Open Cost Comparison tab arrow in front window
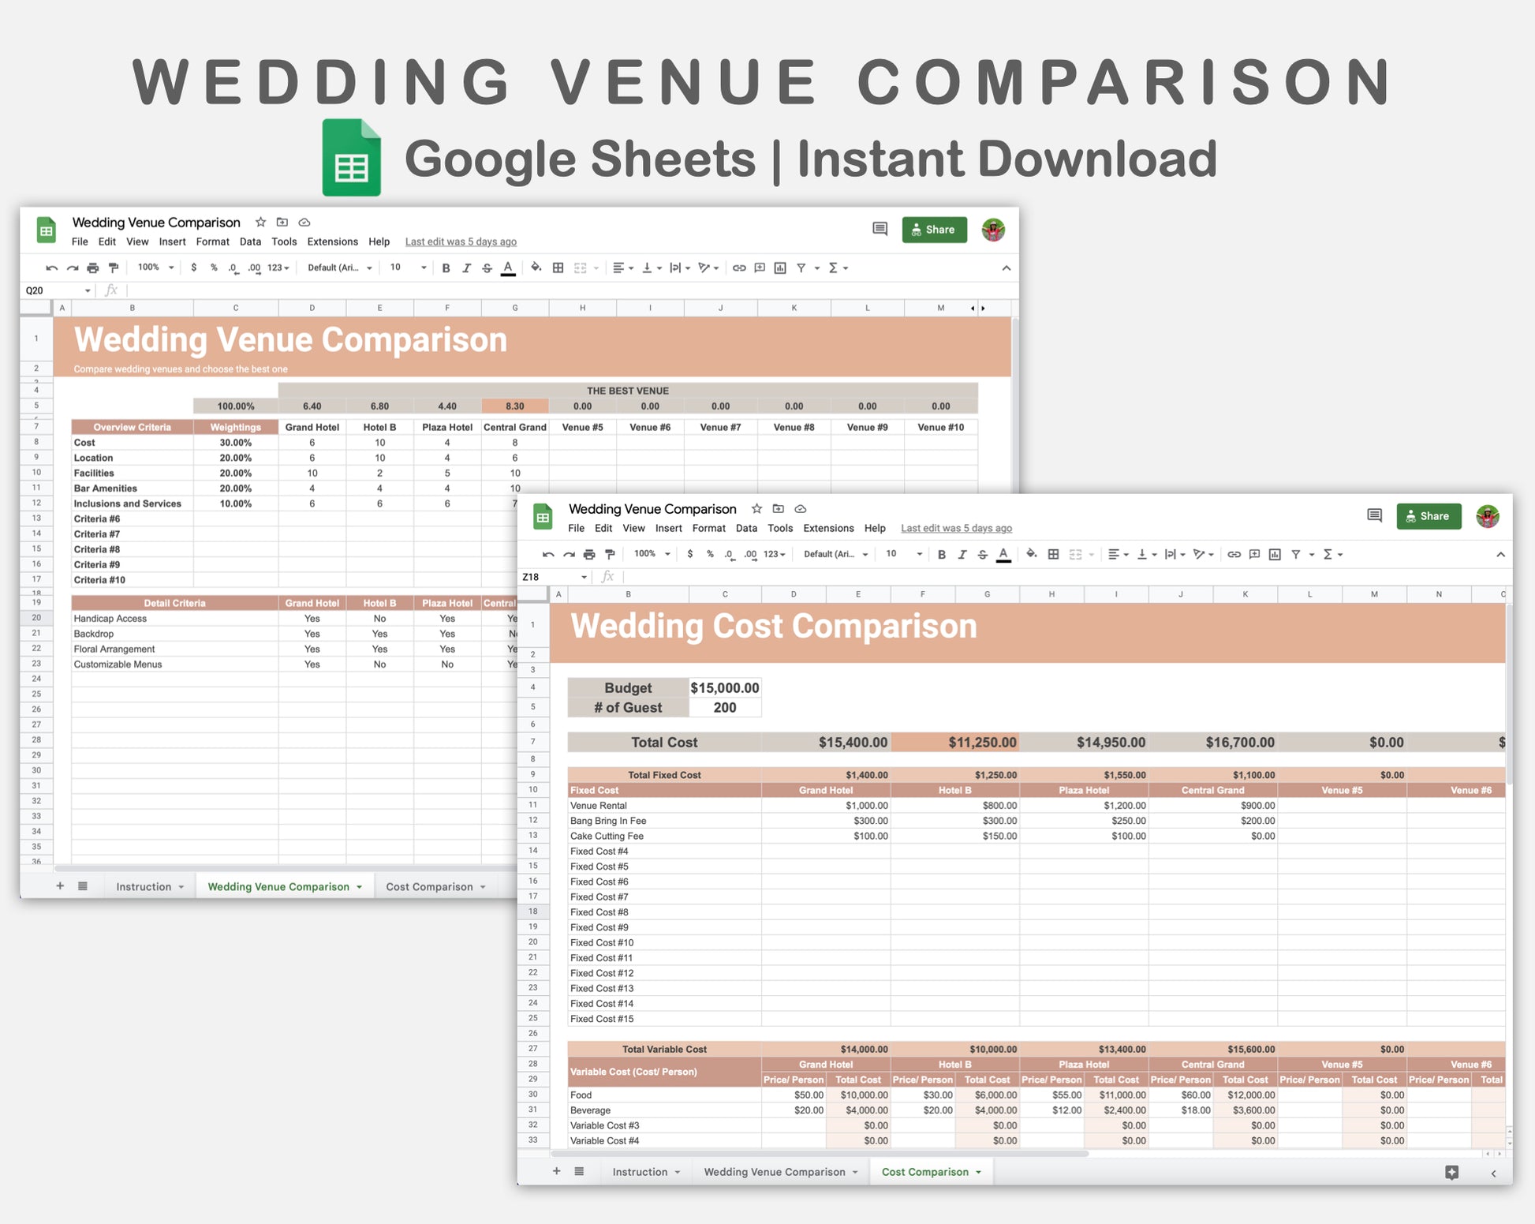The image size is (1535, 1224). pyautogui.click(x=978, y=1173)
